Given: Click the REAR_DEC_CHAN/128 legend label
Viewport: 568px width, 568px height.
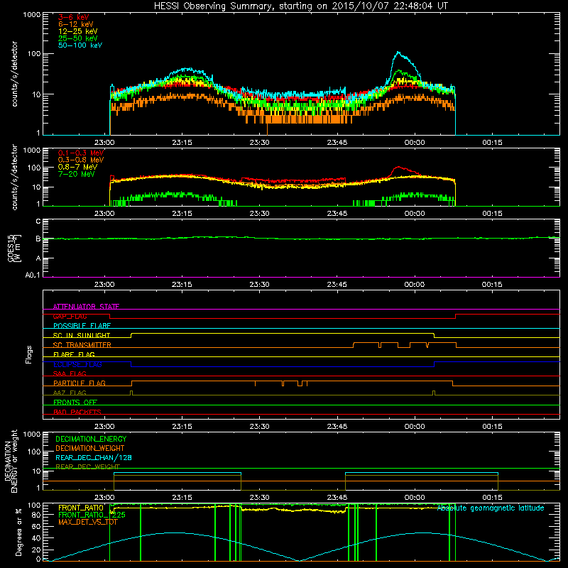Looking at the screenshot, I should point(94,457).
